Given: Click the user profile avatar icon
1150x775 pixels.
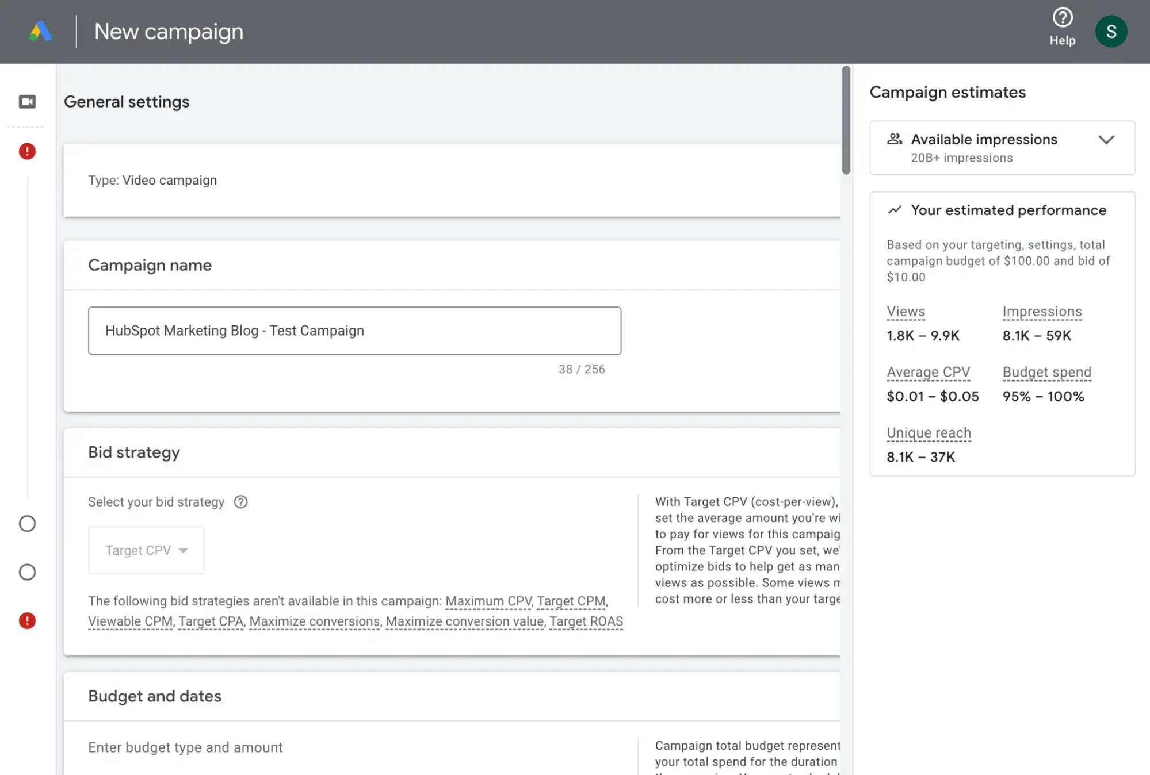Looking at the screenshot, I should coord(1111,30).
